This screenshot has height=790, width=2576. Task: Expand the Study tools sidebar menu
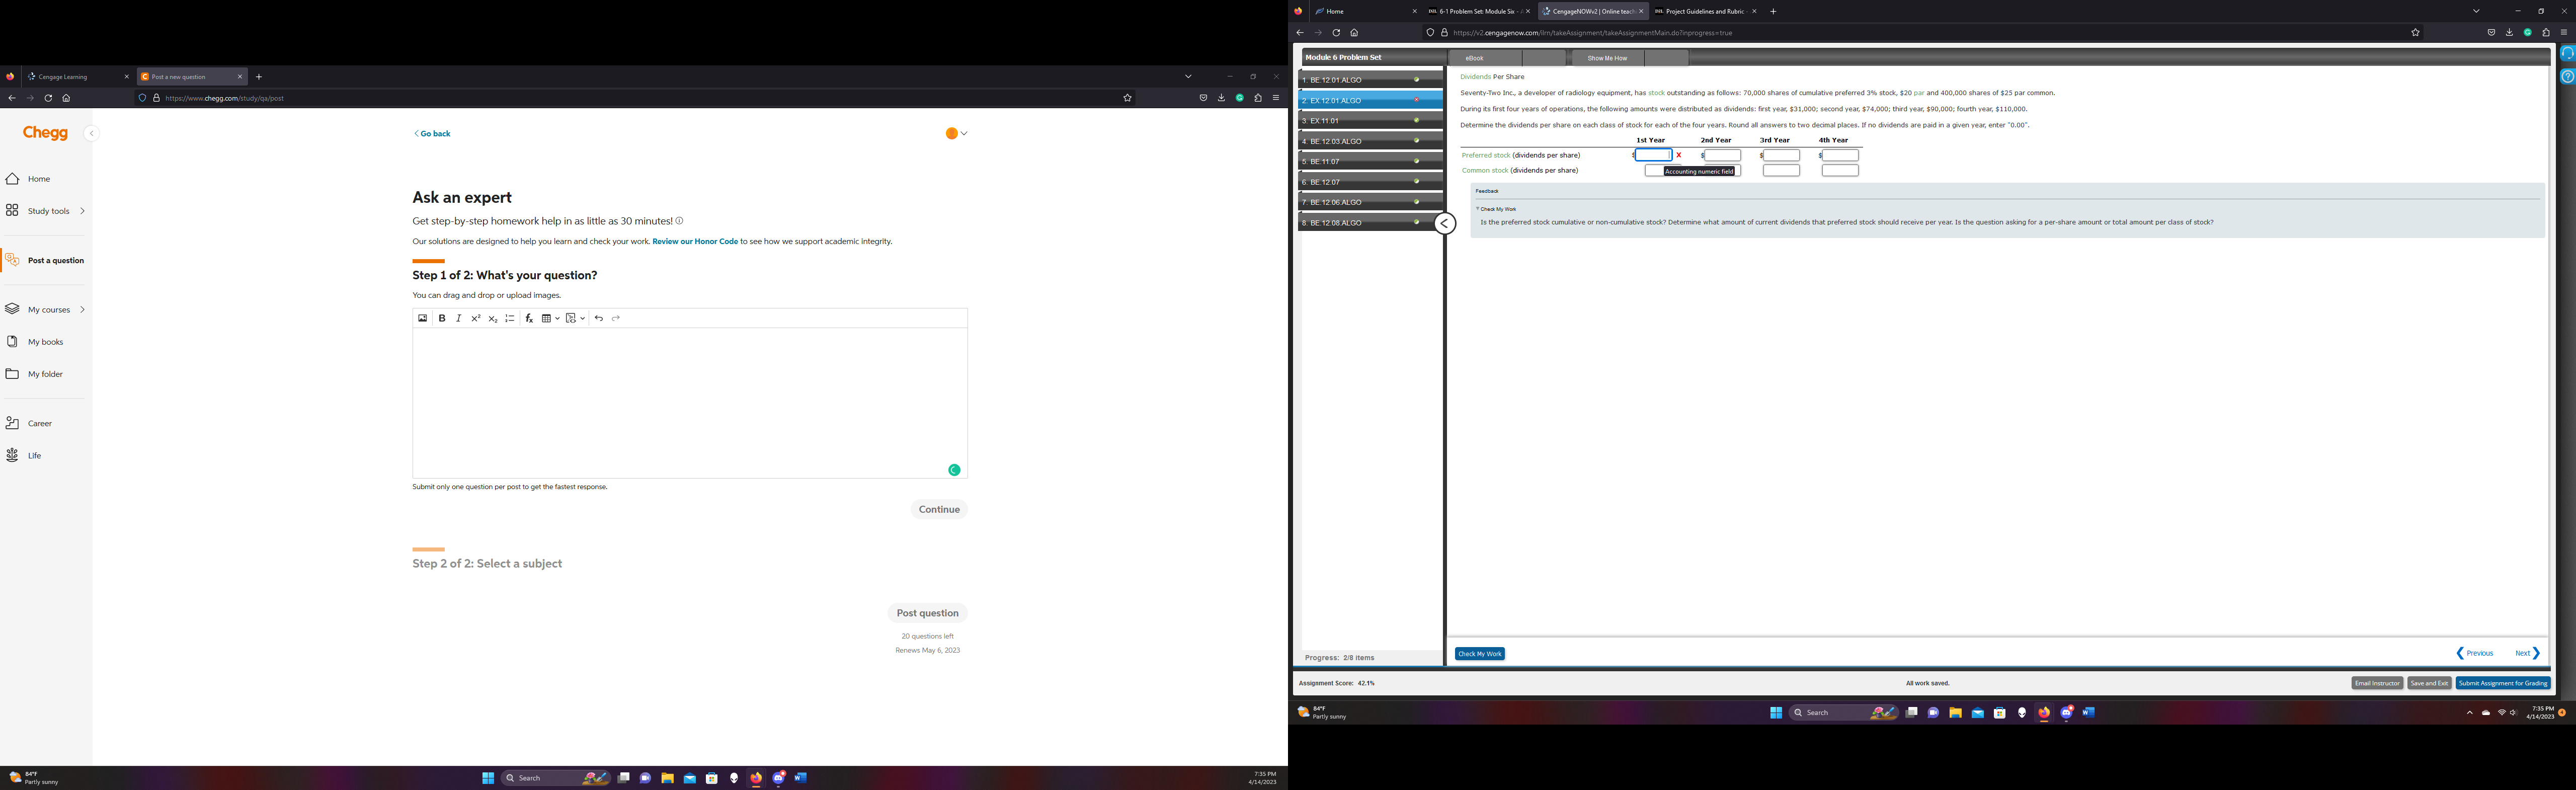[x=82, y=211]
